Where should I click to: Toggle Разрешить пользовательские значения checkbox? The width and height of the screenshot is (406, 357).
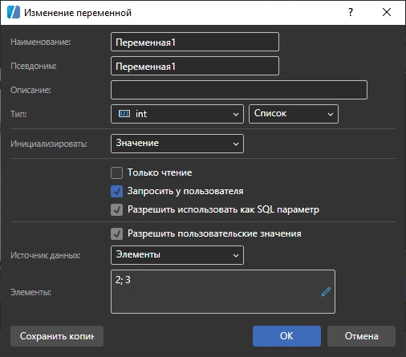point(117,233)
